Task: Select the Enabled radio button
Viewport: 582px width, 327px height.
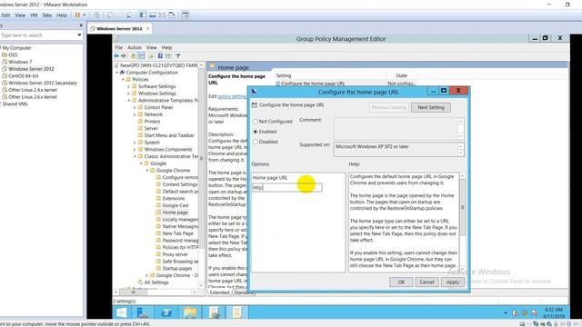Action: [256, 132]
